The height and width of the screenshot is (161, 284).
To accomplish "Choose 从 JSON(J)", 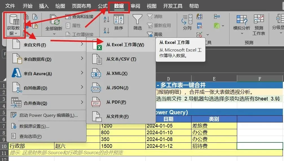I will click(121, 88).
